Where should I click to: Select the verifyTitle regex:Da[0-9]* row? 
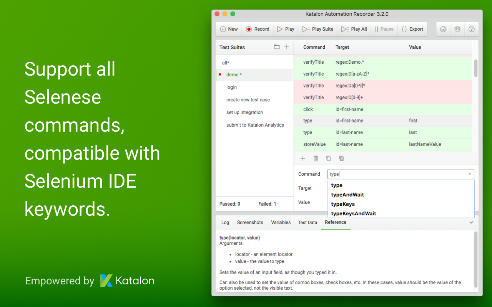[x=383, y=86]
